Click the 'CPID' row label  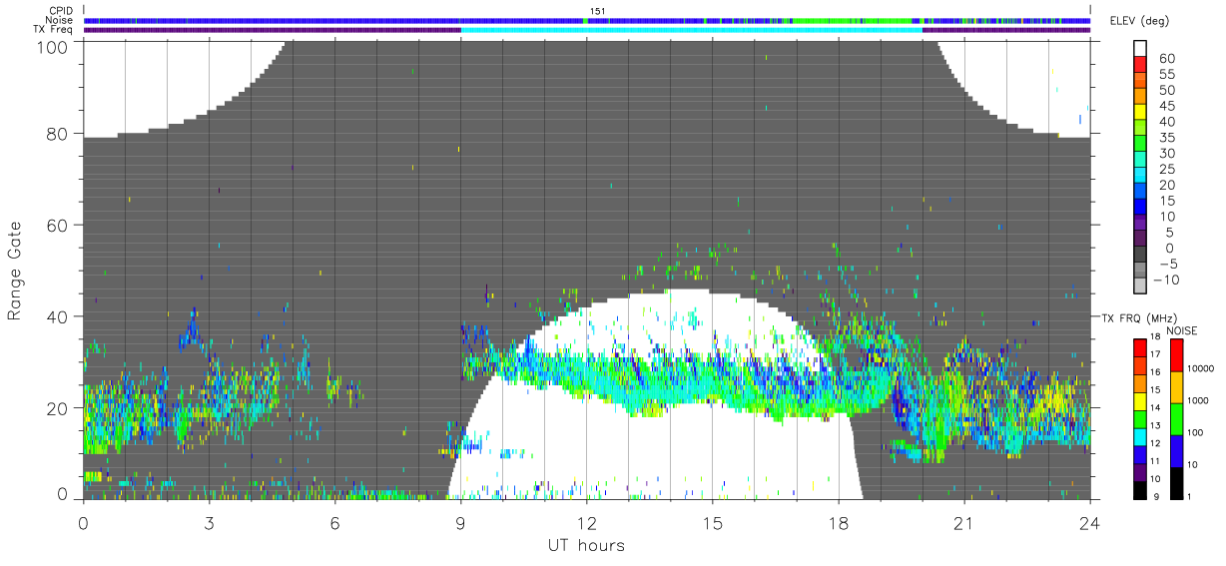click(x=62, y=11)
